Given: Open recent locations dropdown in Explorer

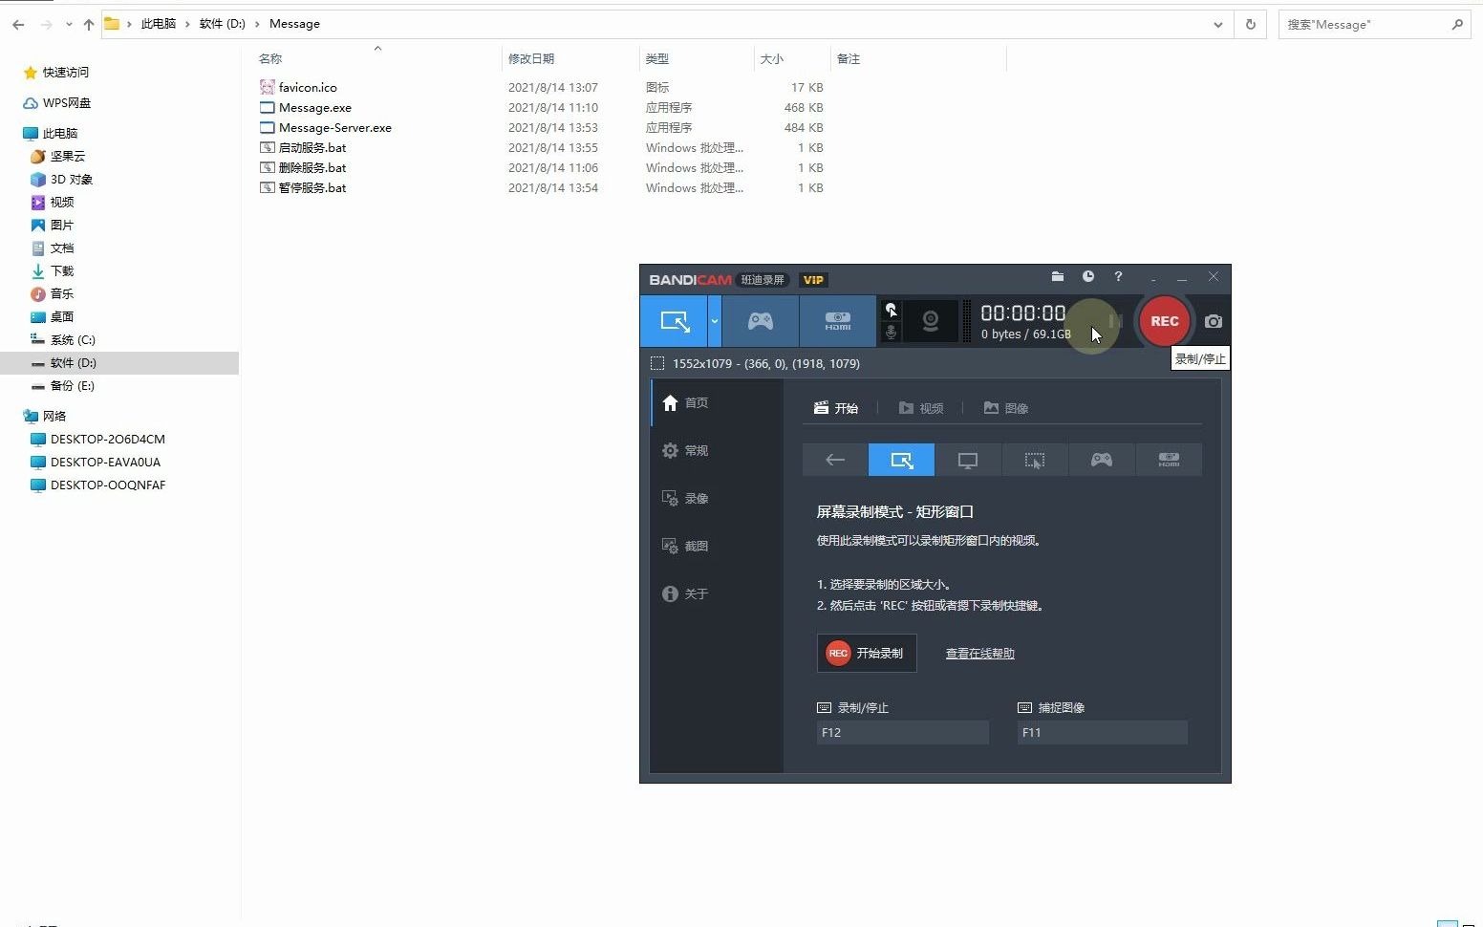Looking at the screenshot, I should [68, 24].
